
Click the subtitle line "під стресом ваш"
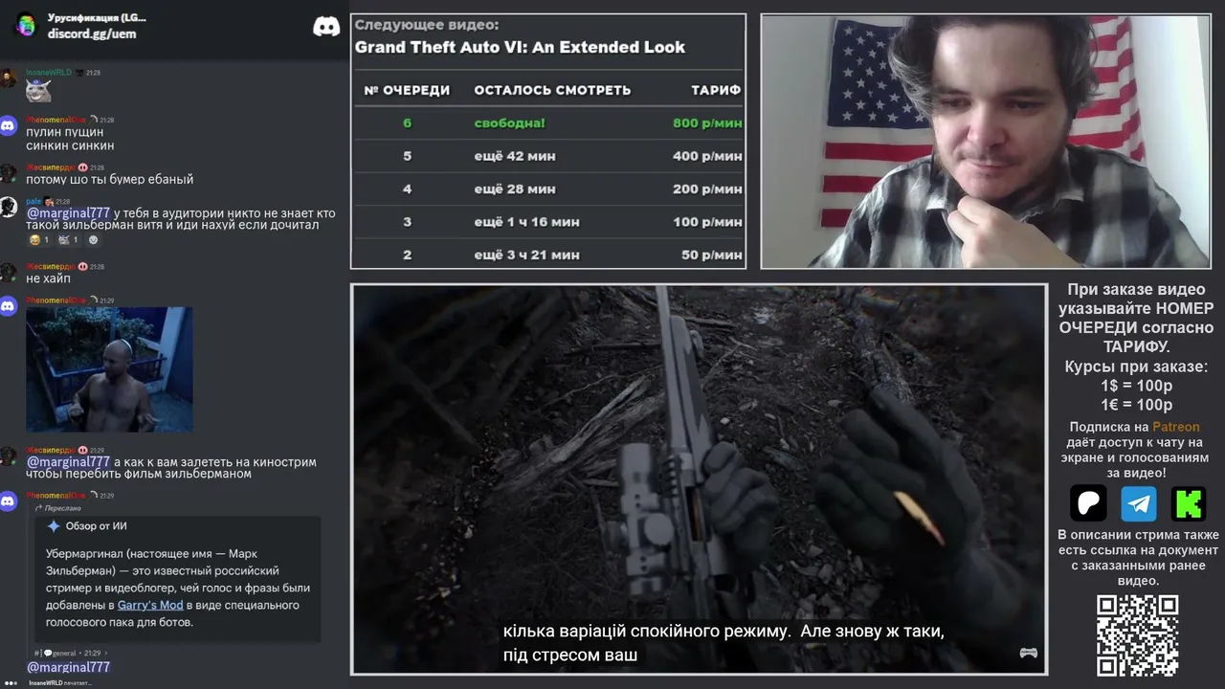click(570, 656)
